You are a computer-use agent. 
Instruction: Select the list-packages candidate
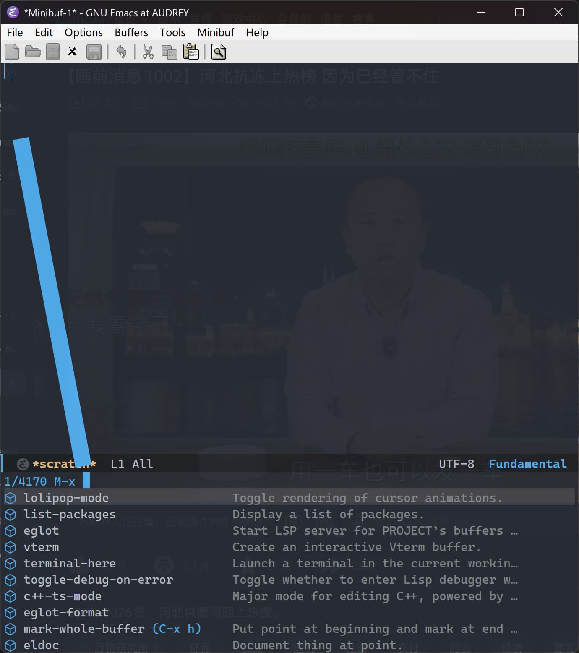70,514
